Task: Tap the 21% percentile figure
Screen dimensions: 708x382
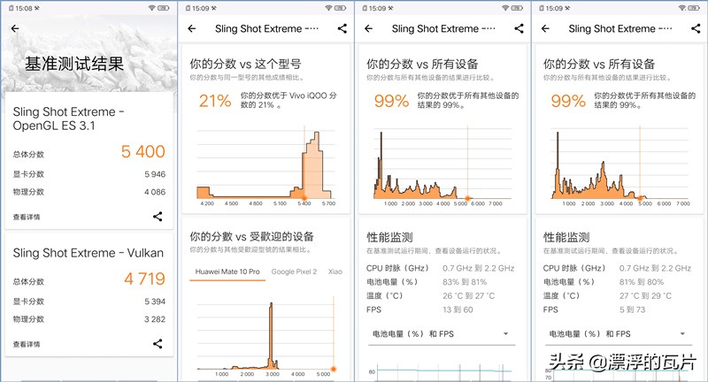Action: coord(215,101)
